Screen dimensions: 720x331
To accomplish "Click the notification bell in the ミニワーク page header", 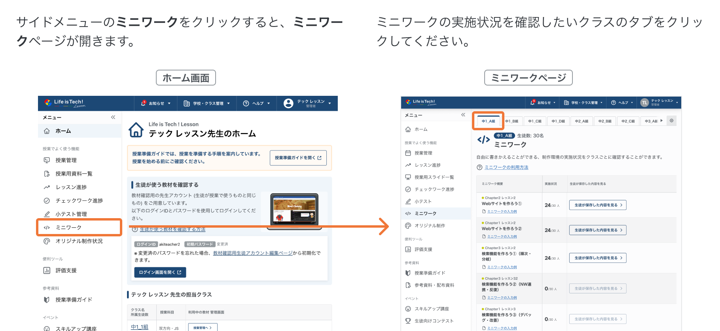I will pyautogui.click(x=532, y=103).
